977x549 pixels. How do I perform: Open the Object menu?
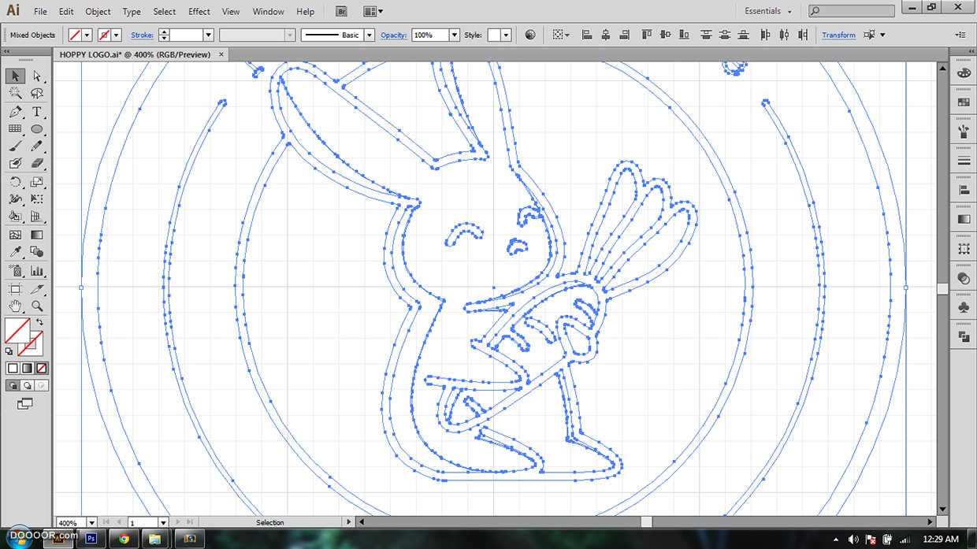click(x=98, y=12)
